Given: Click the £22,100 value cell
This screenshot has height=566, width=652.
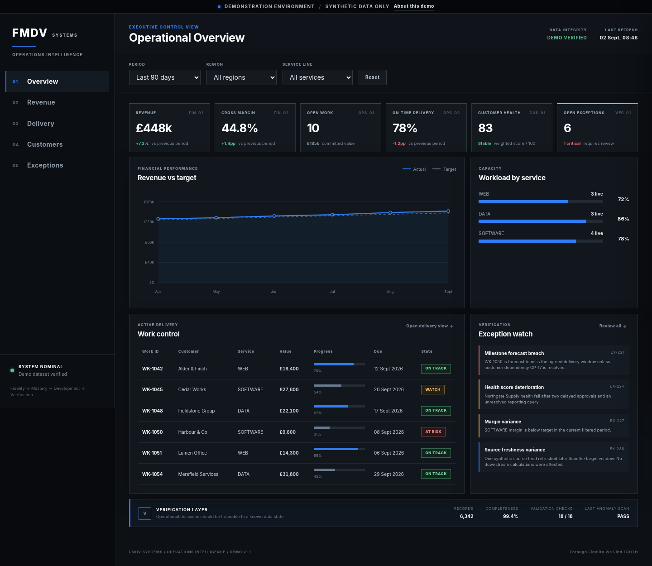Looking at the screenshot, I should coord(289,411).
